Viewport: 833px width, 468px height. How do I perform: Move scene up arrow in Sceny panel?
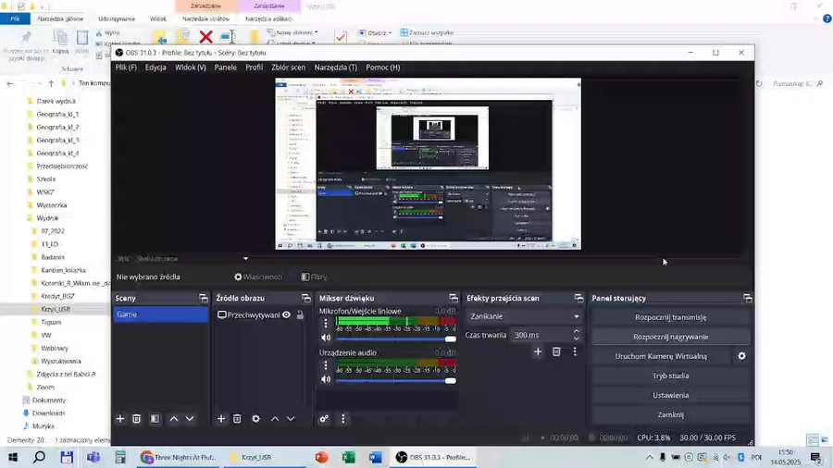click(174, 419)
